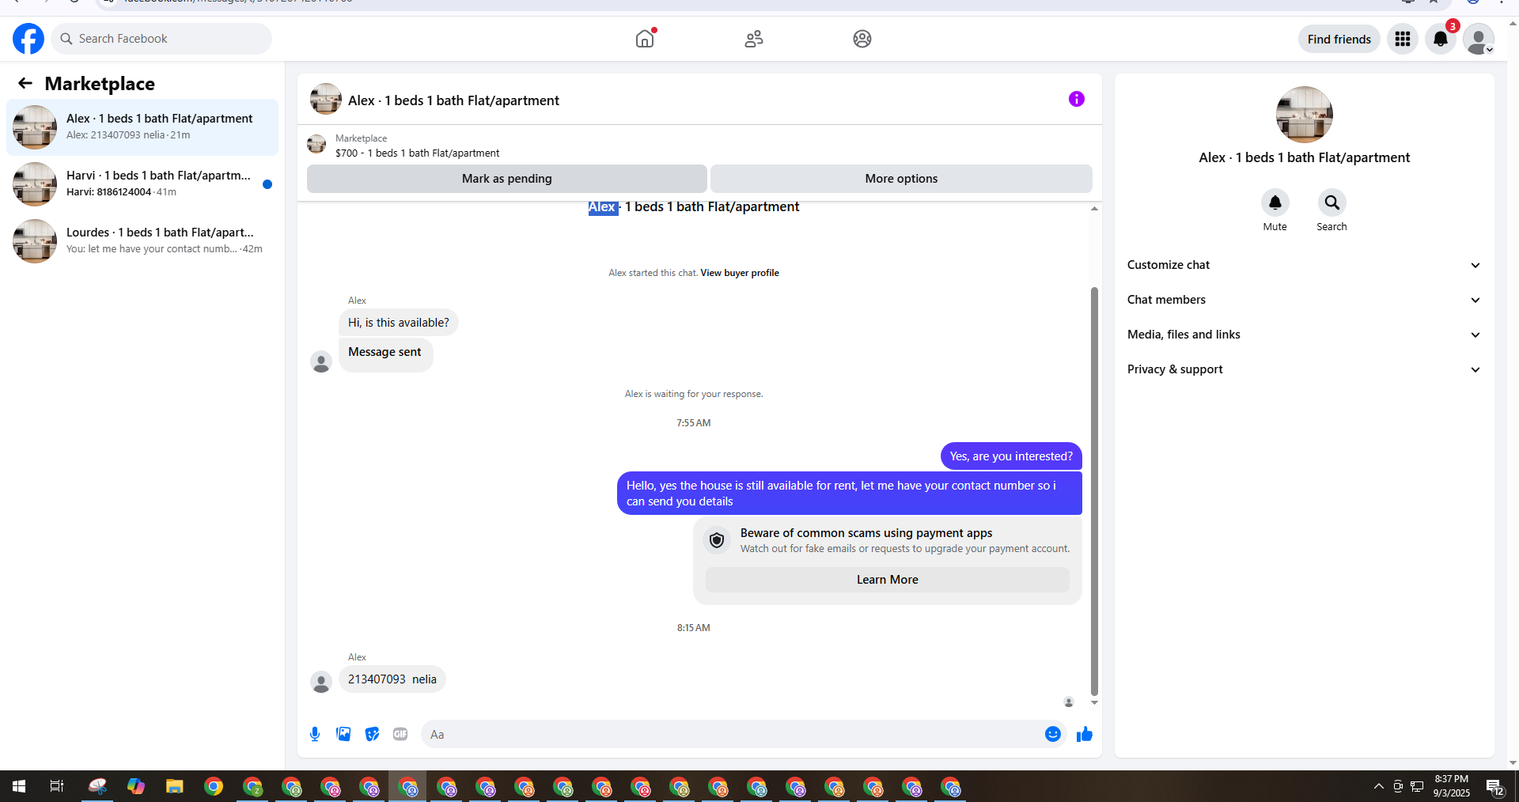Click the "213407093 nelia" message bubble
1519x802 pixels.
coord(392,679)
